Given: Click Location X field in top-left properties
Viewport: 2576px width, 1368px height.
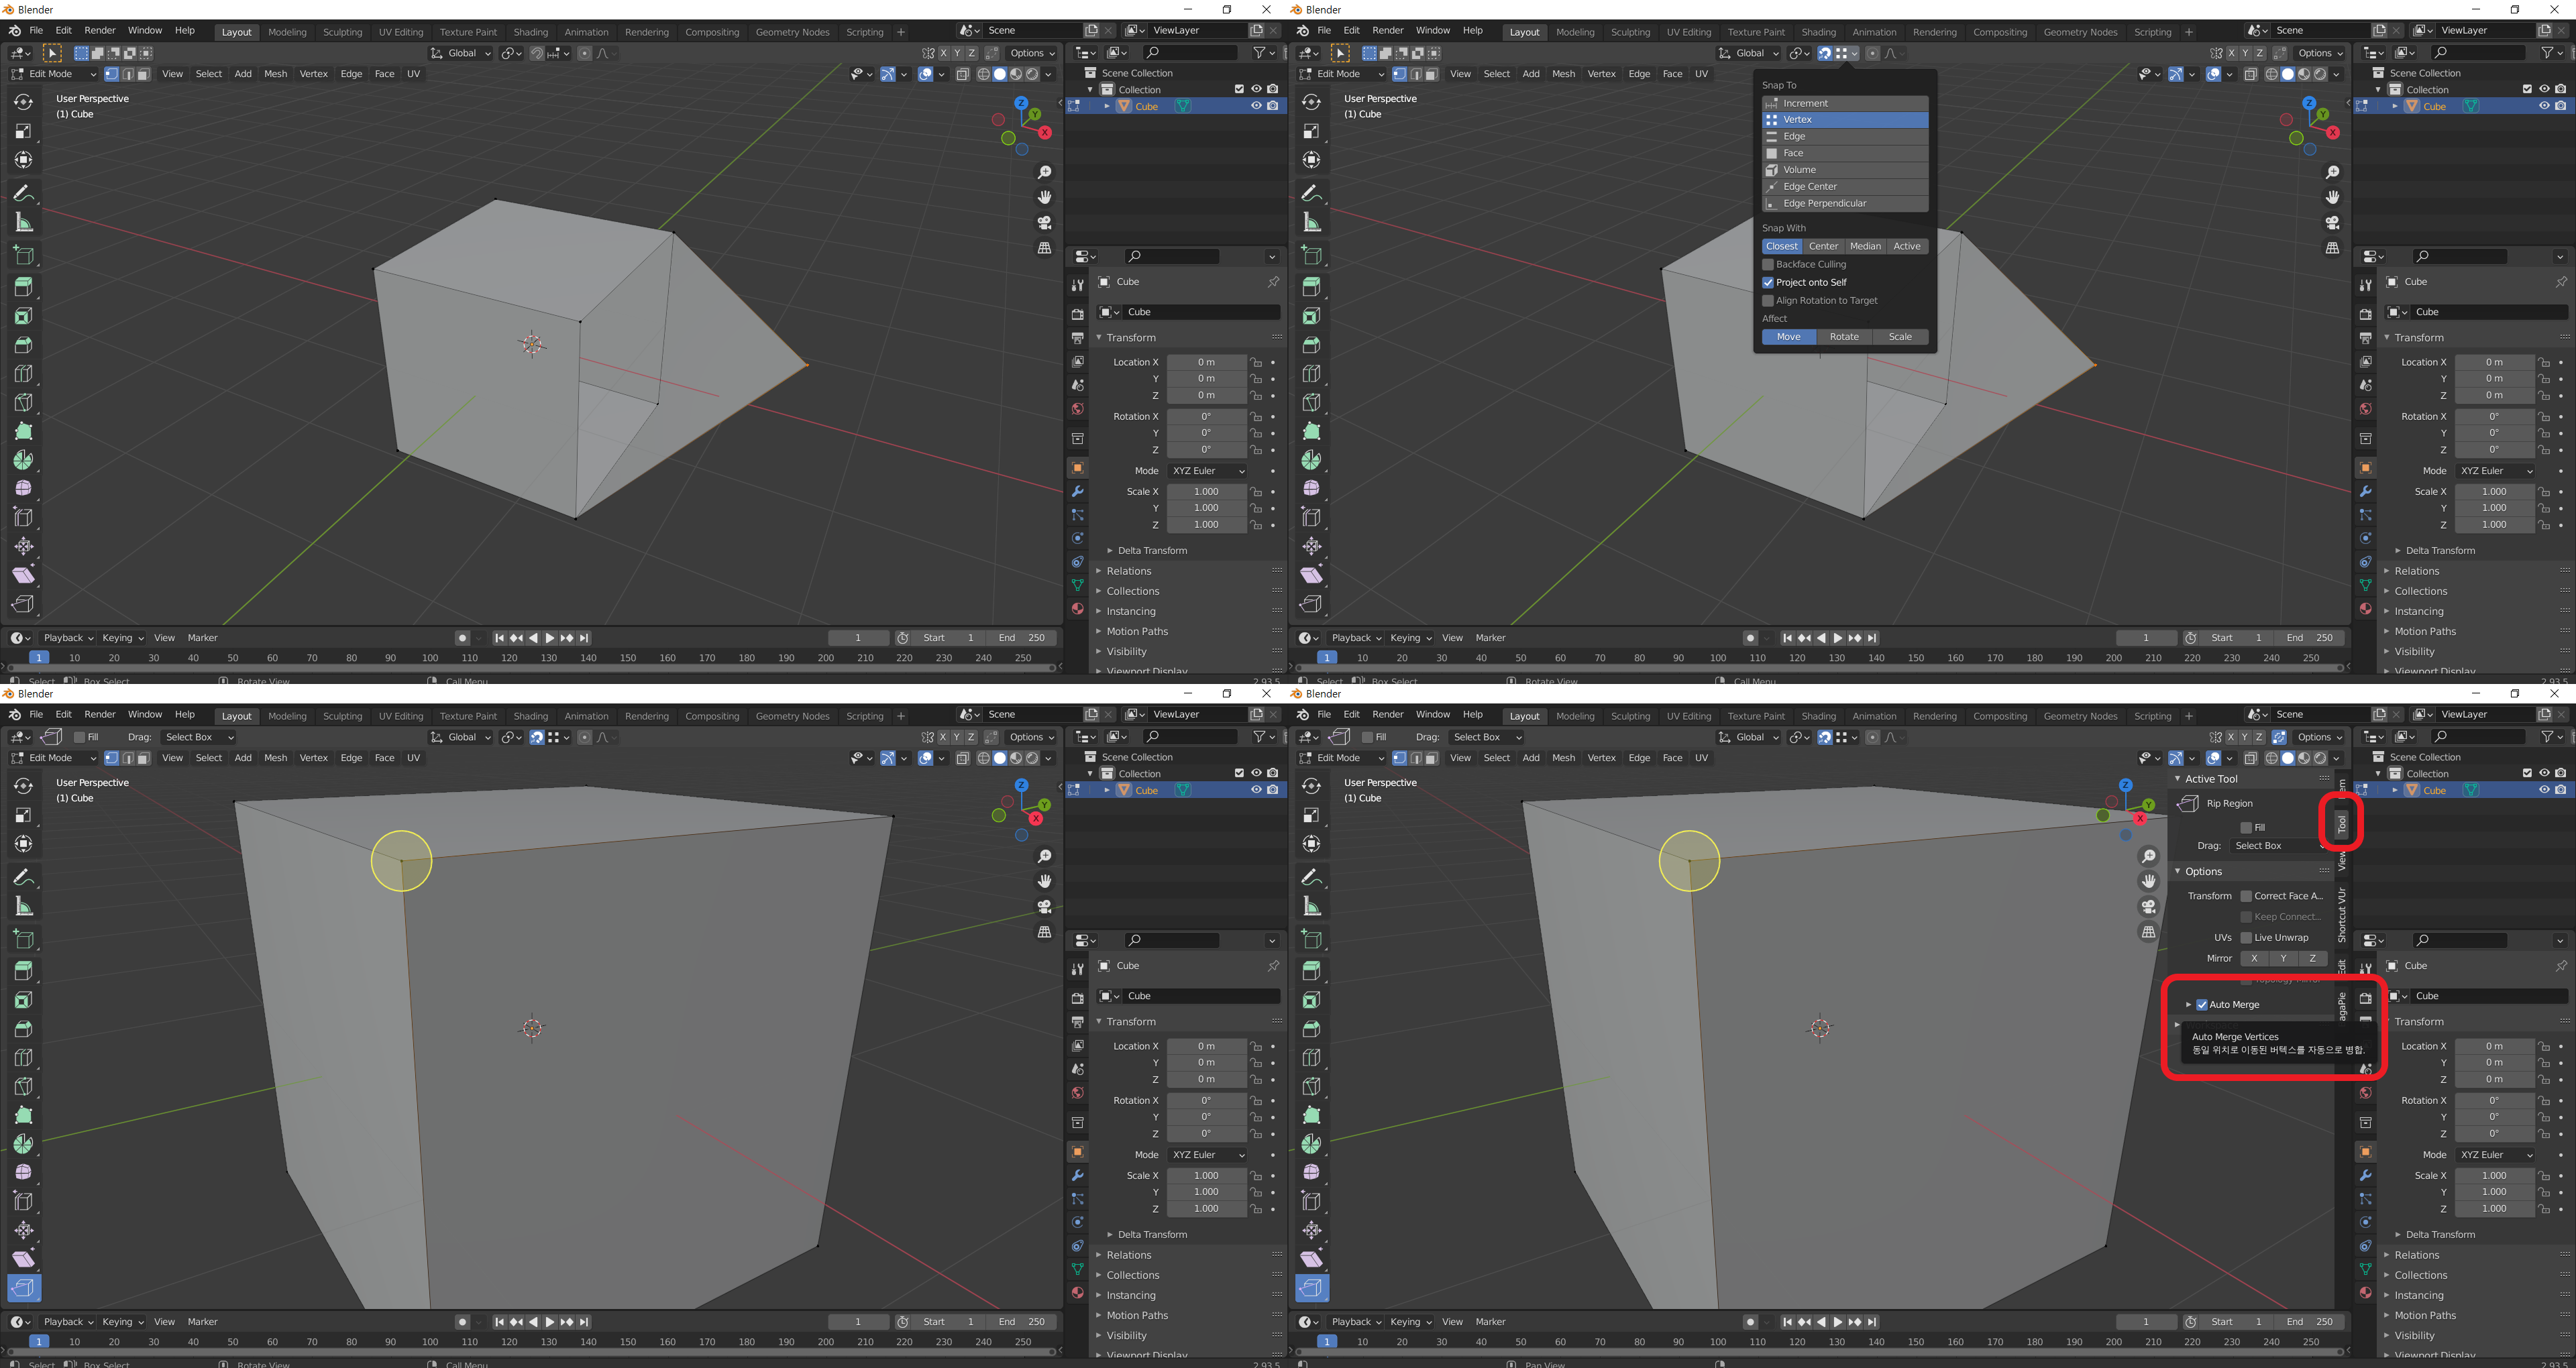Looking at the screenshot, I should 1206,362.
